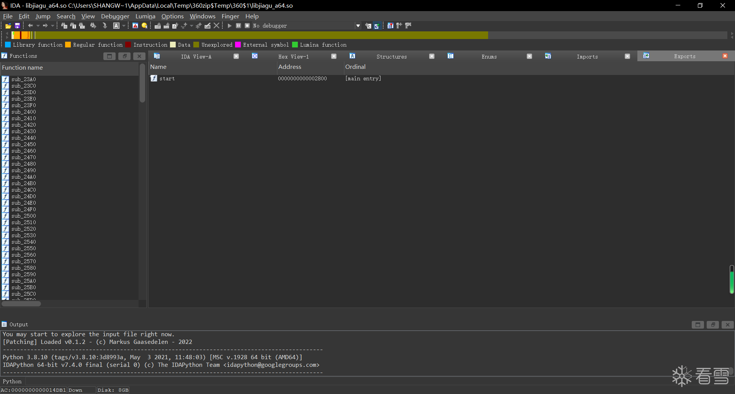
Task: Open the File menu
Action: 8,16
